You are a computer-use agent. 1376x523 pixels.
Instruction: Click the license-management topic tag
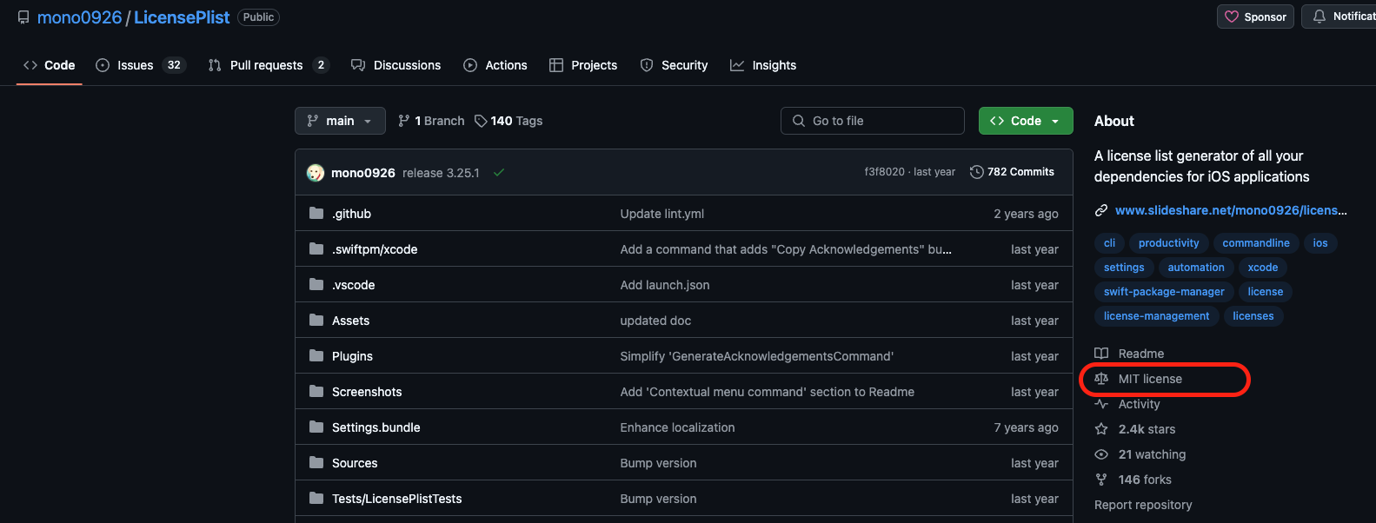(1156, 316)
